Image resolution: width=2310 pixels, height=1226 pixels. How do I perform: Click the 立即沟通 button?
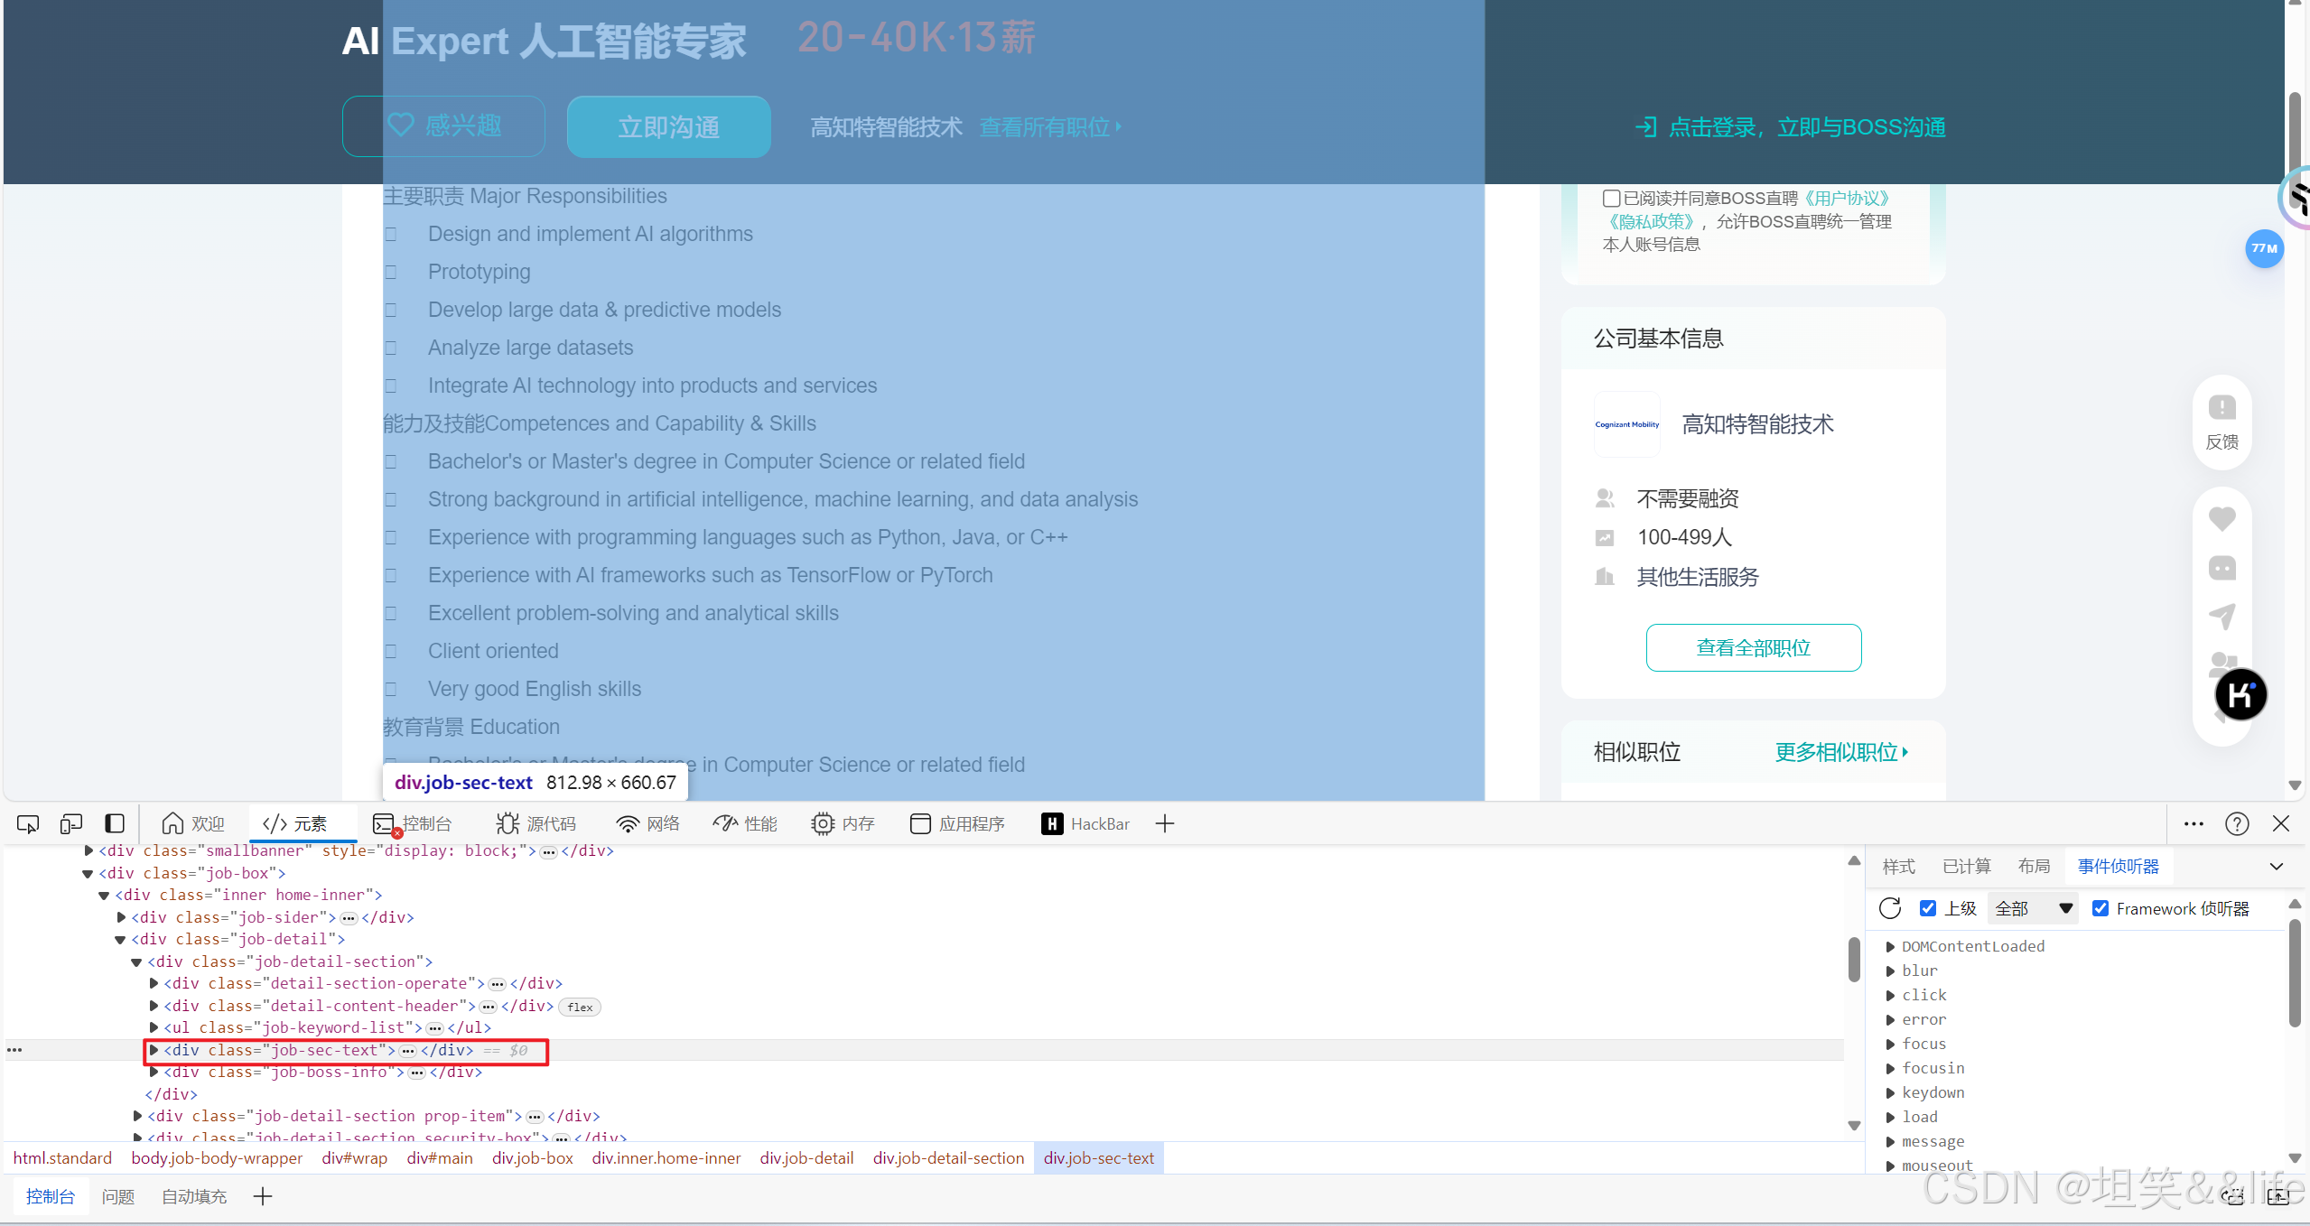click(x=668, y=127)
